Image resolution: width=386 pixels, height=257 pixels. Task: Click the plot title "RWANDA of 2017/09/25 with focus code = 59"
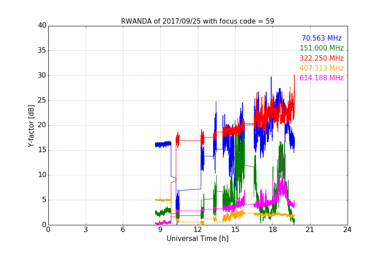(197, 21)
